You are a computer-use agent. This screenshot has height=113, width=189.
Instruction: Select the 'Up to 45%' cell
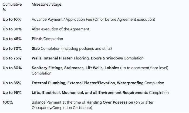point(12,39)
